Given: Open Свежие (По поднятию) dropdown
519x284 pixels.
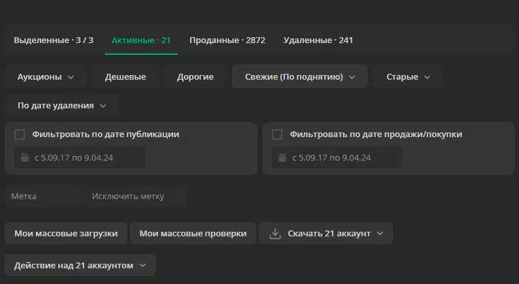Looking at the screenshot, I should (300, 77).
